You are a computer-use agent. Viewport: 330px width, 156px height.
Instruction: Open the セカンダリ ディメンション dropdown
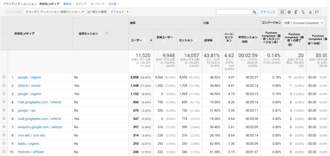(x=55, y=12)
